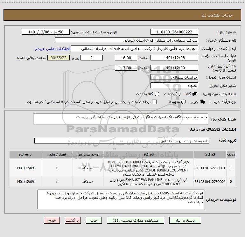Click the buyer organization name field
This screenshot has width=245, height=237.
[x=127, y=40]
